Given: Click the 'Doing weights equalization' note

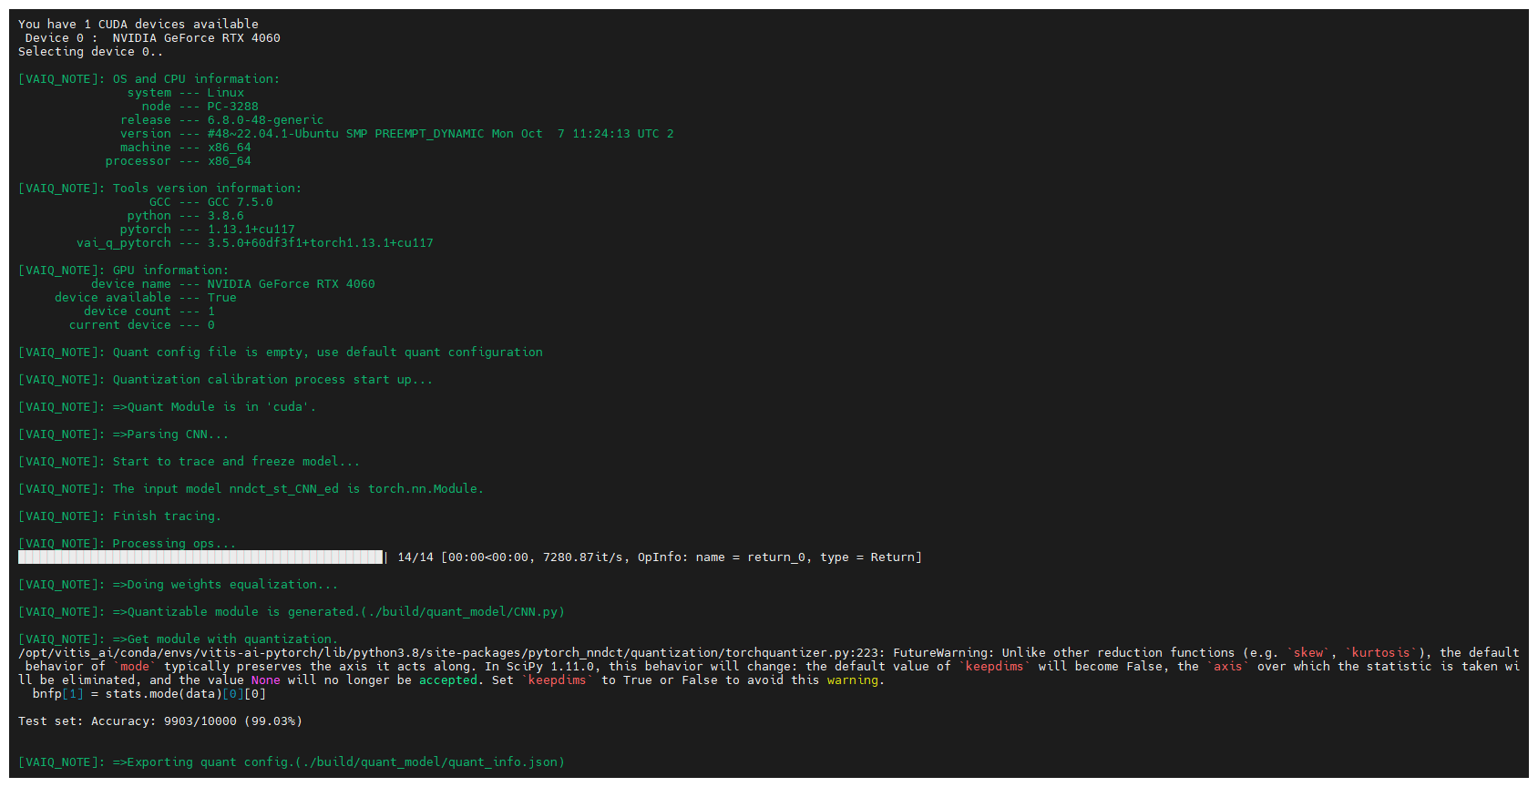Looking at the screenshot, I should click(x=232, y=585).
